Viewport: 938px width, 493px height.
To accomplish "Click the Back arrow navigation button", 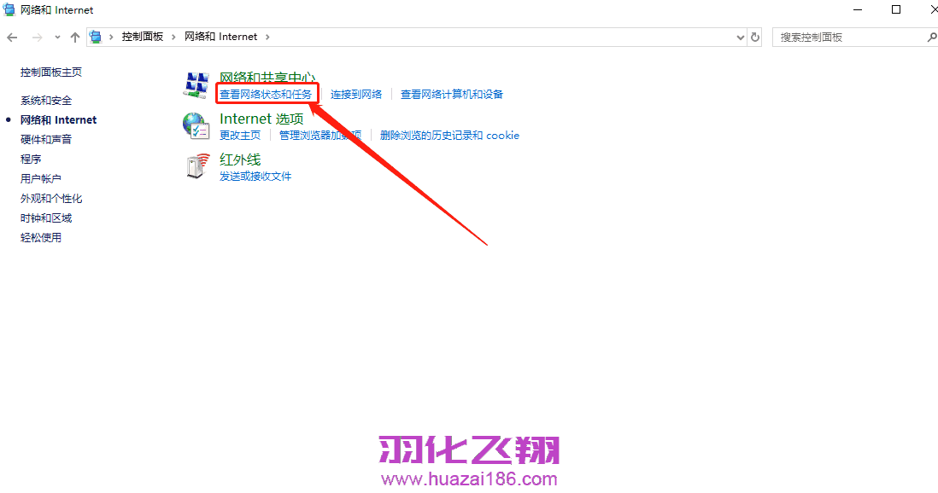I will 12,37.
